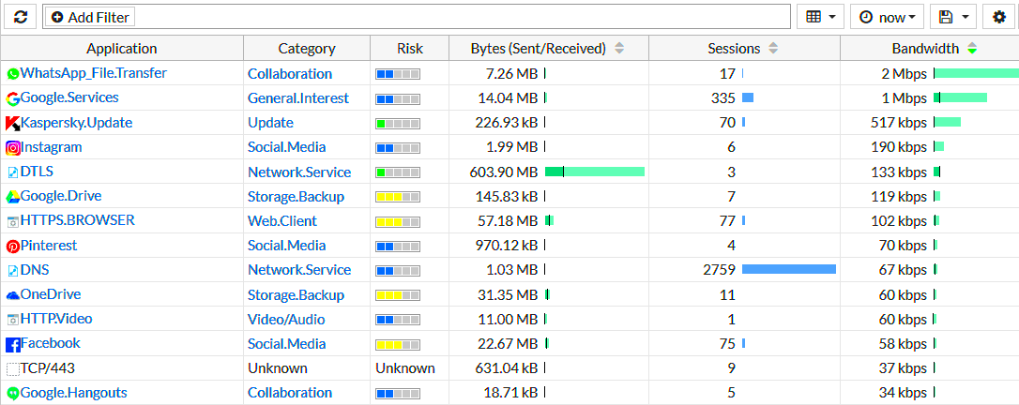
Task: Click the 'Unknown' risk text
Action: click(404, 368)
